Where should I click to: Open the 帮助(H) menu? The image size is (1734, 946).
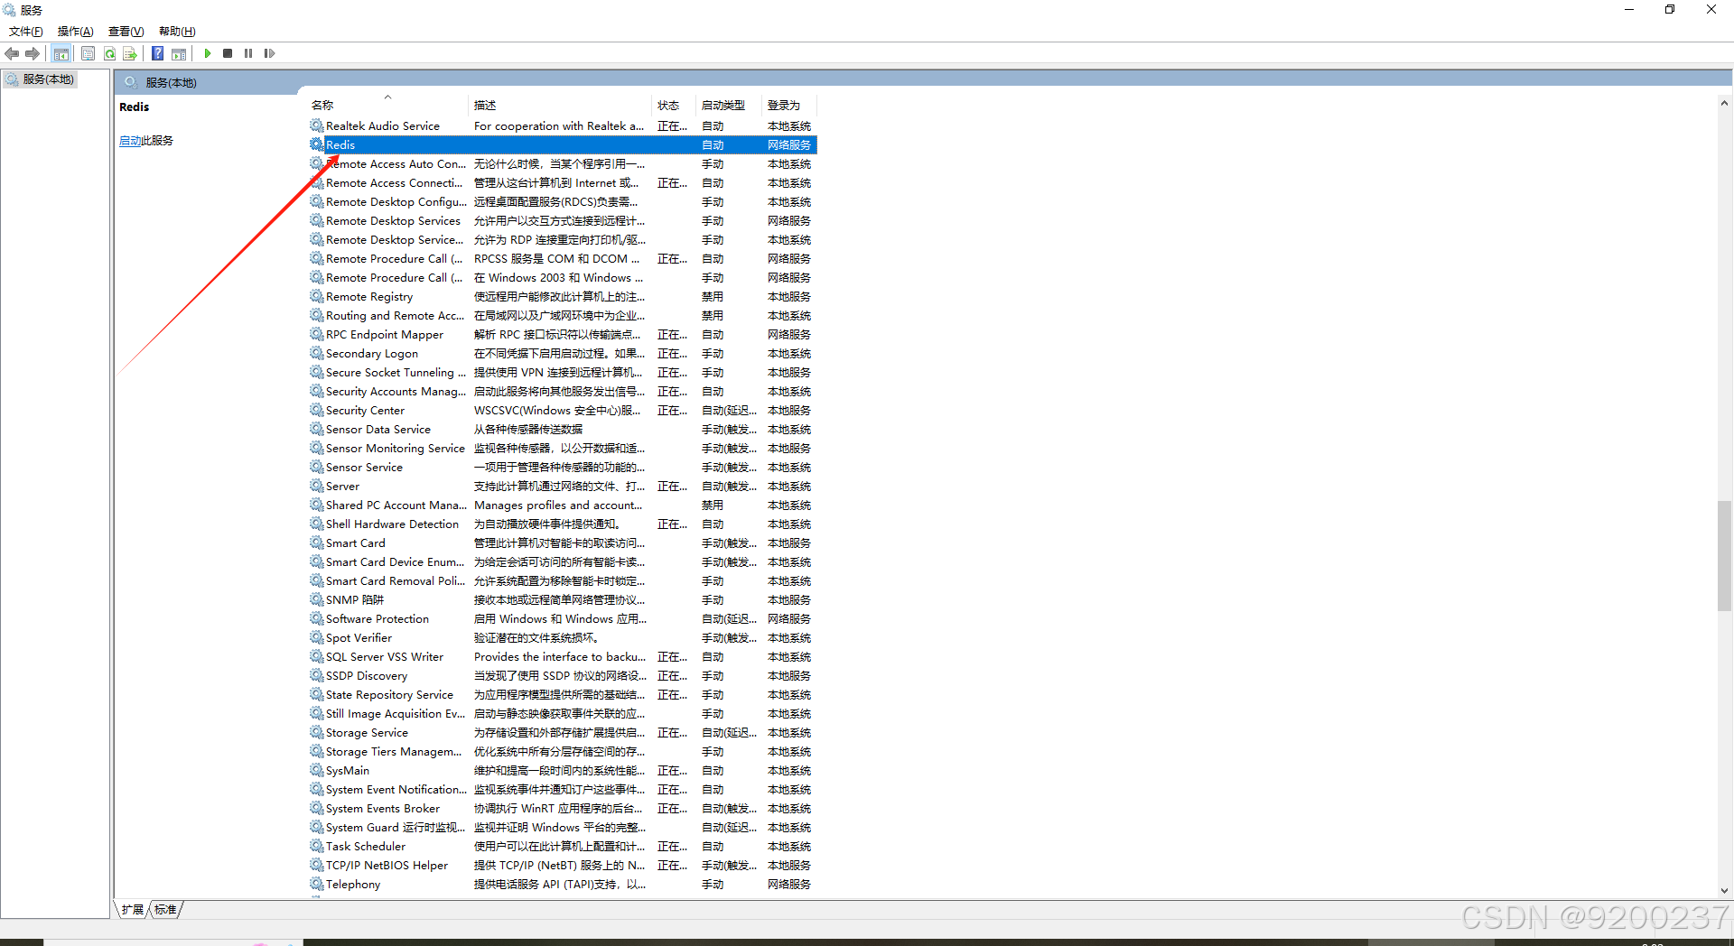(177, 32)
